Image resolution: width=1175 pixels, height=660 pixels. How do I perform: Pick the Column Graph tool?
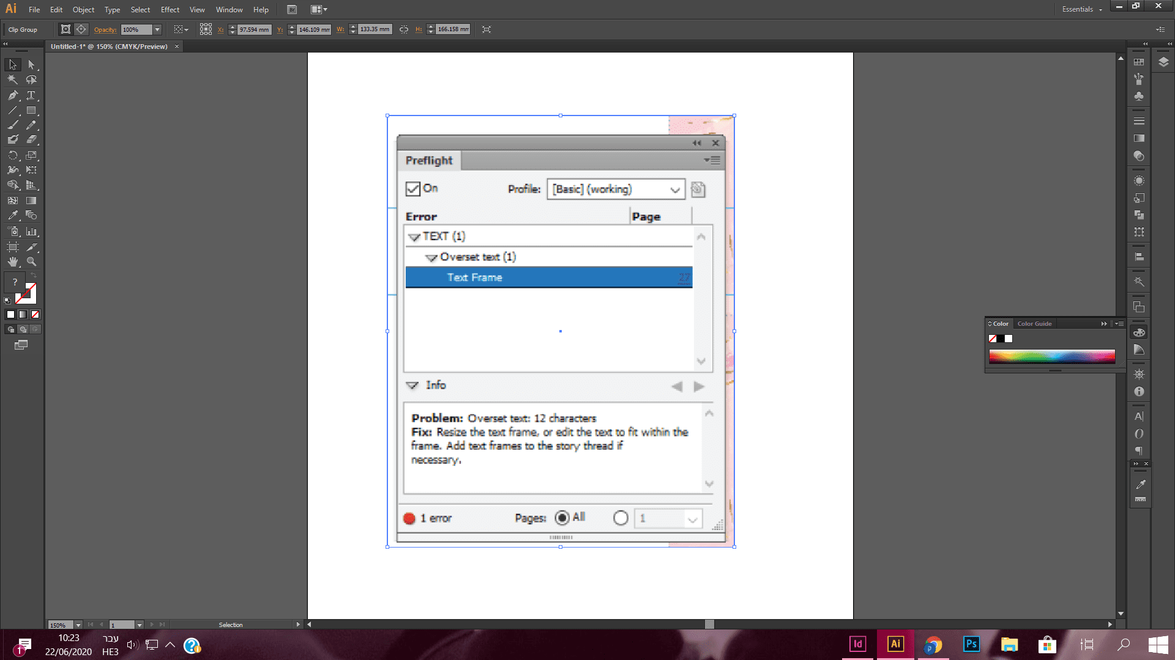(31, 232)
